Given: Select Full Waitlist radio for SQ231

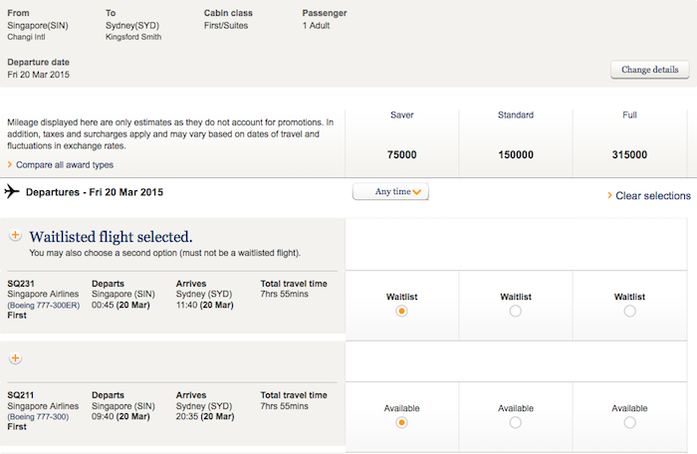Looking at the screenshot, I should coord(629,311).
